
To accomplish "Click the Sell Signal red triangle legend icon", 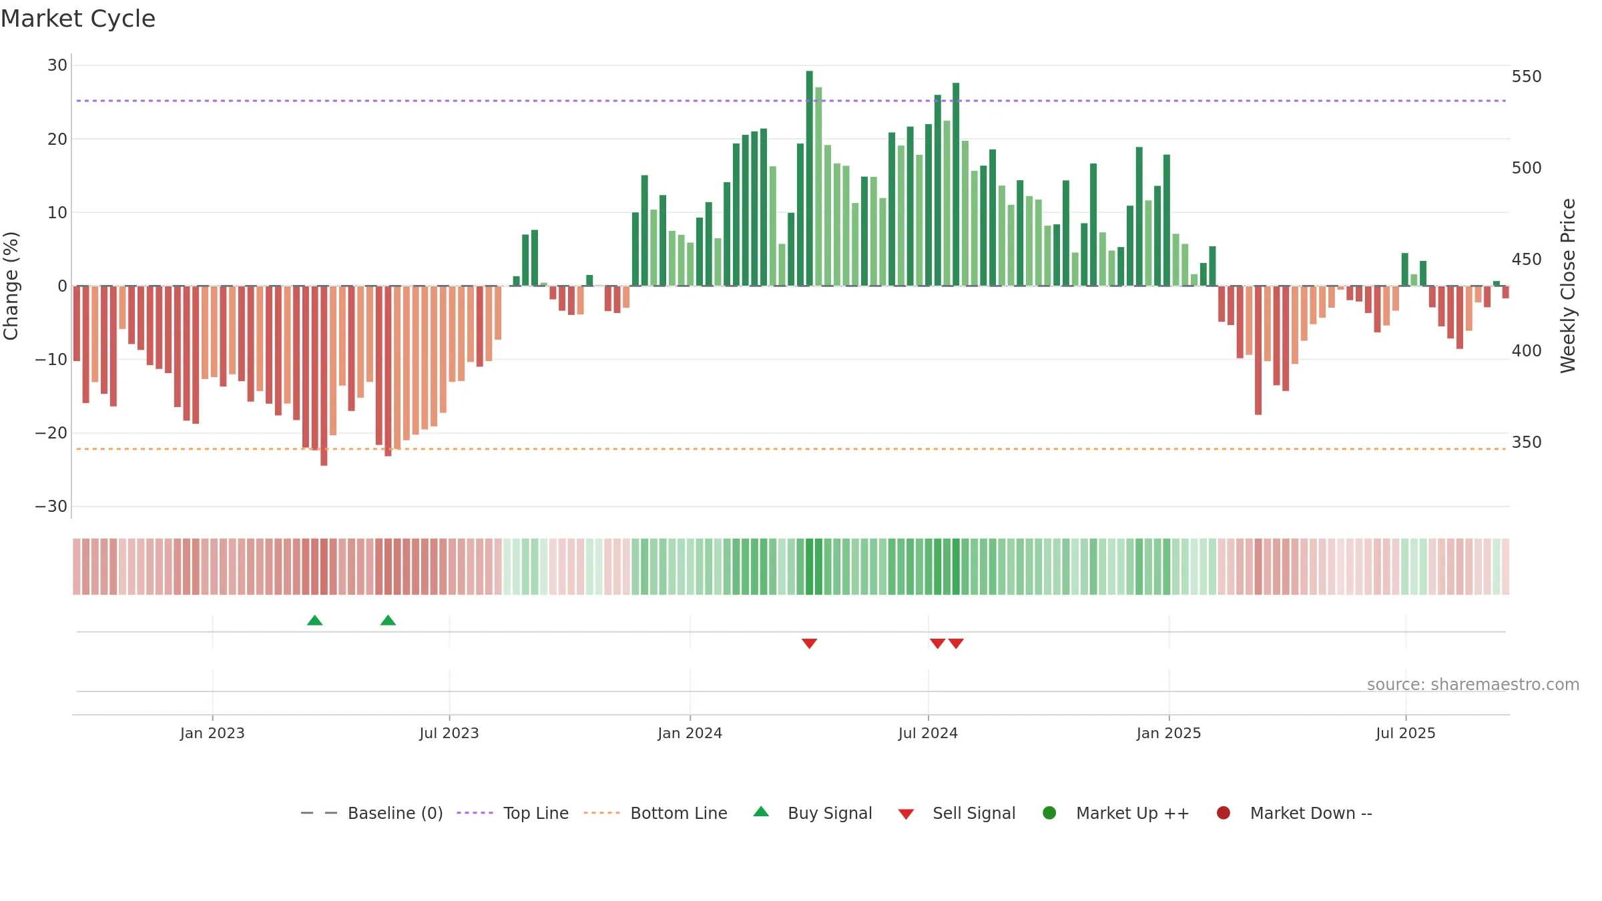I will [x=906, y=814].
